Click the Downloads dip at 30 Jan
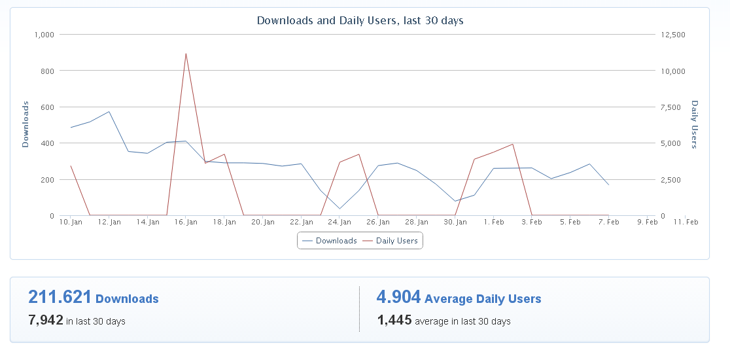 point(455,202)
